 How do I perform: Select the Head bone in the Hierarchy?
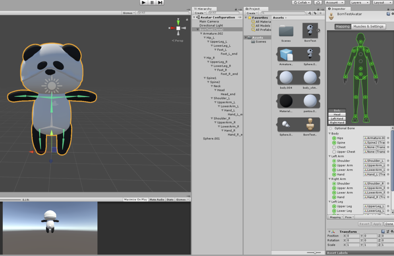click(221, 90)
